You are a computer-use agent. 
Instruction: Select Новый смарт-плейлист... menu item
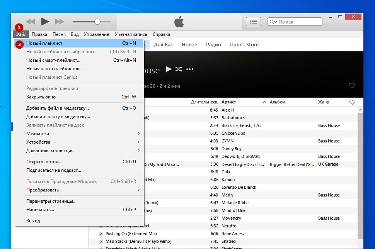(79, 60)
